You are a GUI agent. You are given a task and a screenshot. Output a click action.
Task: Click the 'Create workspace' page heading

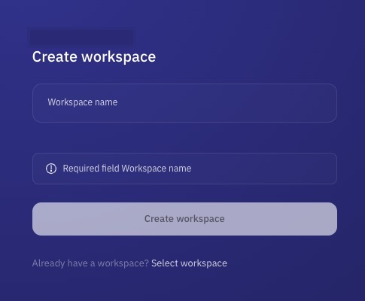pos(94,56)
